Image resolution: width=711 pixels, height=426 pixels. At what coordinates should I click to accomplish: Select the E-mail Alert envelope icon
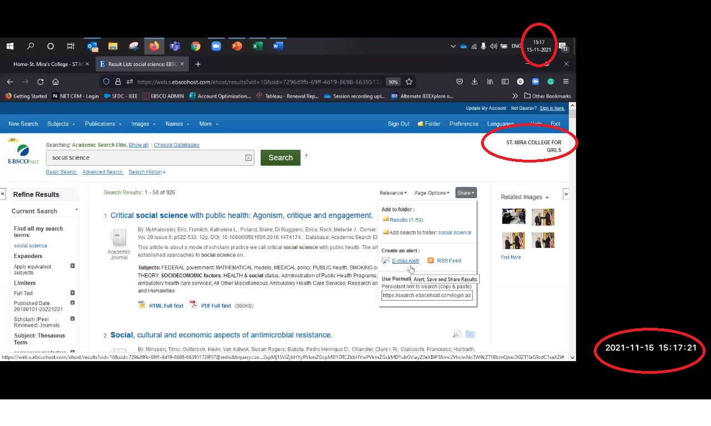click(x=386, y=261)
